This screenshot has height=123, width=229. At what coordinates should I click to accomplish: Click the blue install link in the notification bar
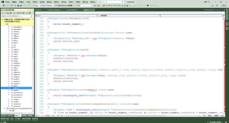click(7, 24)
